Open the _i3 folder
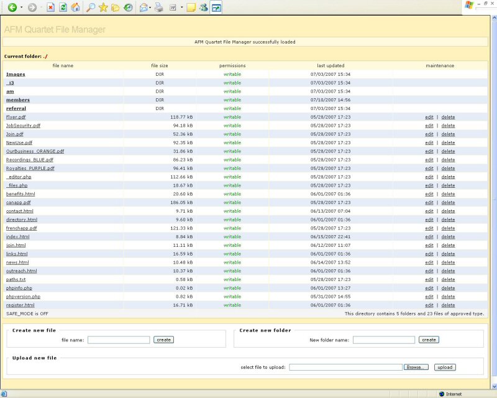This screenshot has width=497, height=398. [10, 83]
